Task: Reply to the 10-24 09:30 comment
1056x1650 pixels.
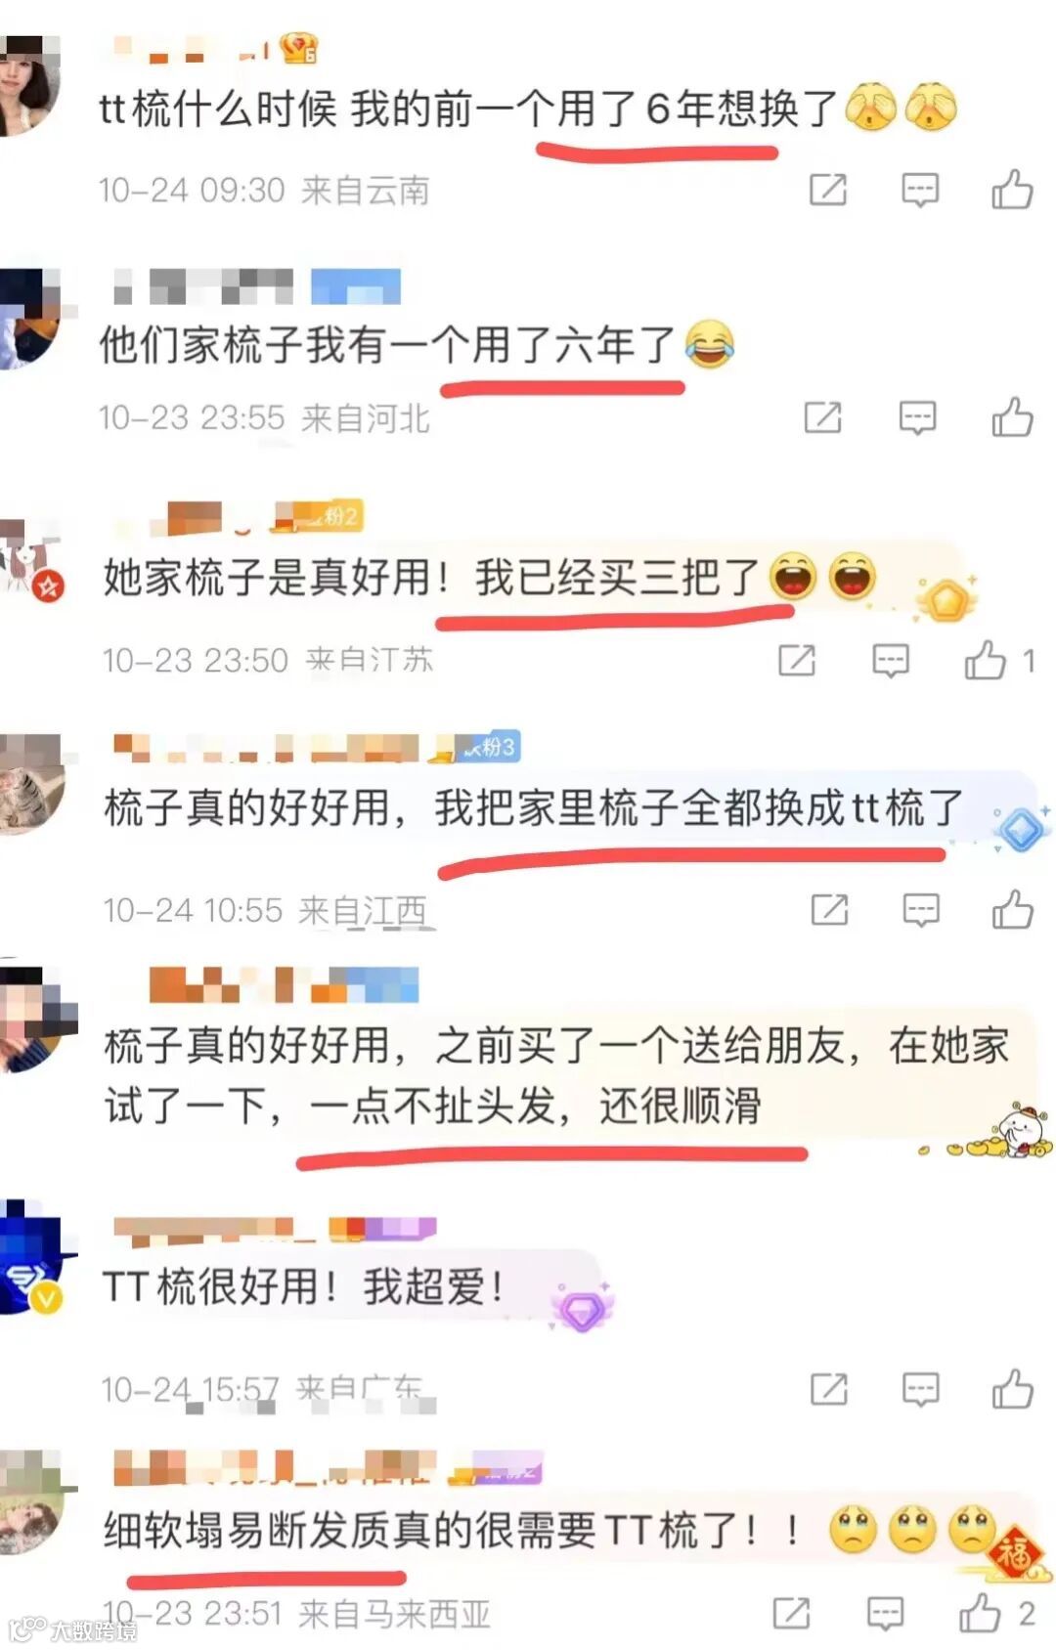Action: [x=919, y=190]
